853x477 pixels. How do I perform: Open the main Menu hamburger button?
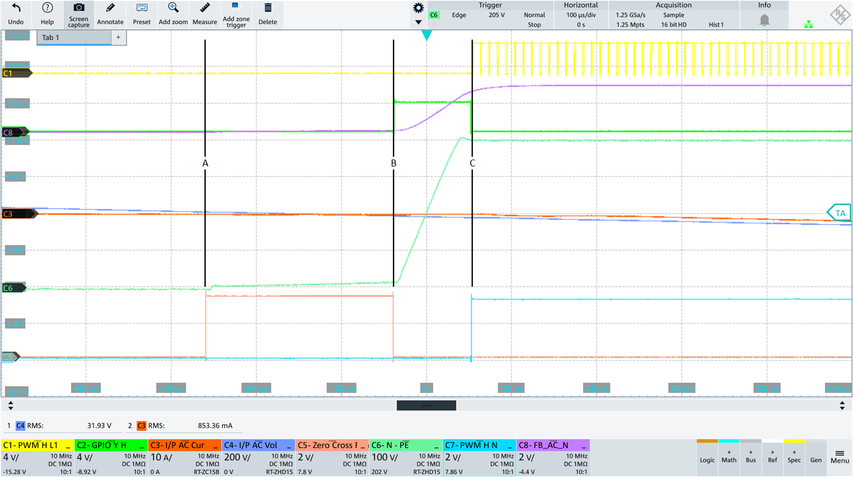pos(839,456)
